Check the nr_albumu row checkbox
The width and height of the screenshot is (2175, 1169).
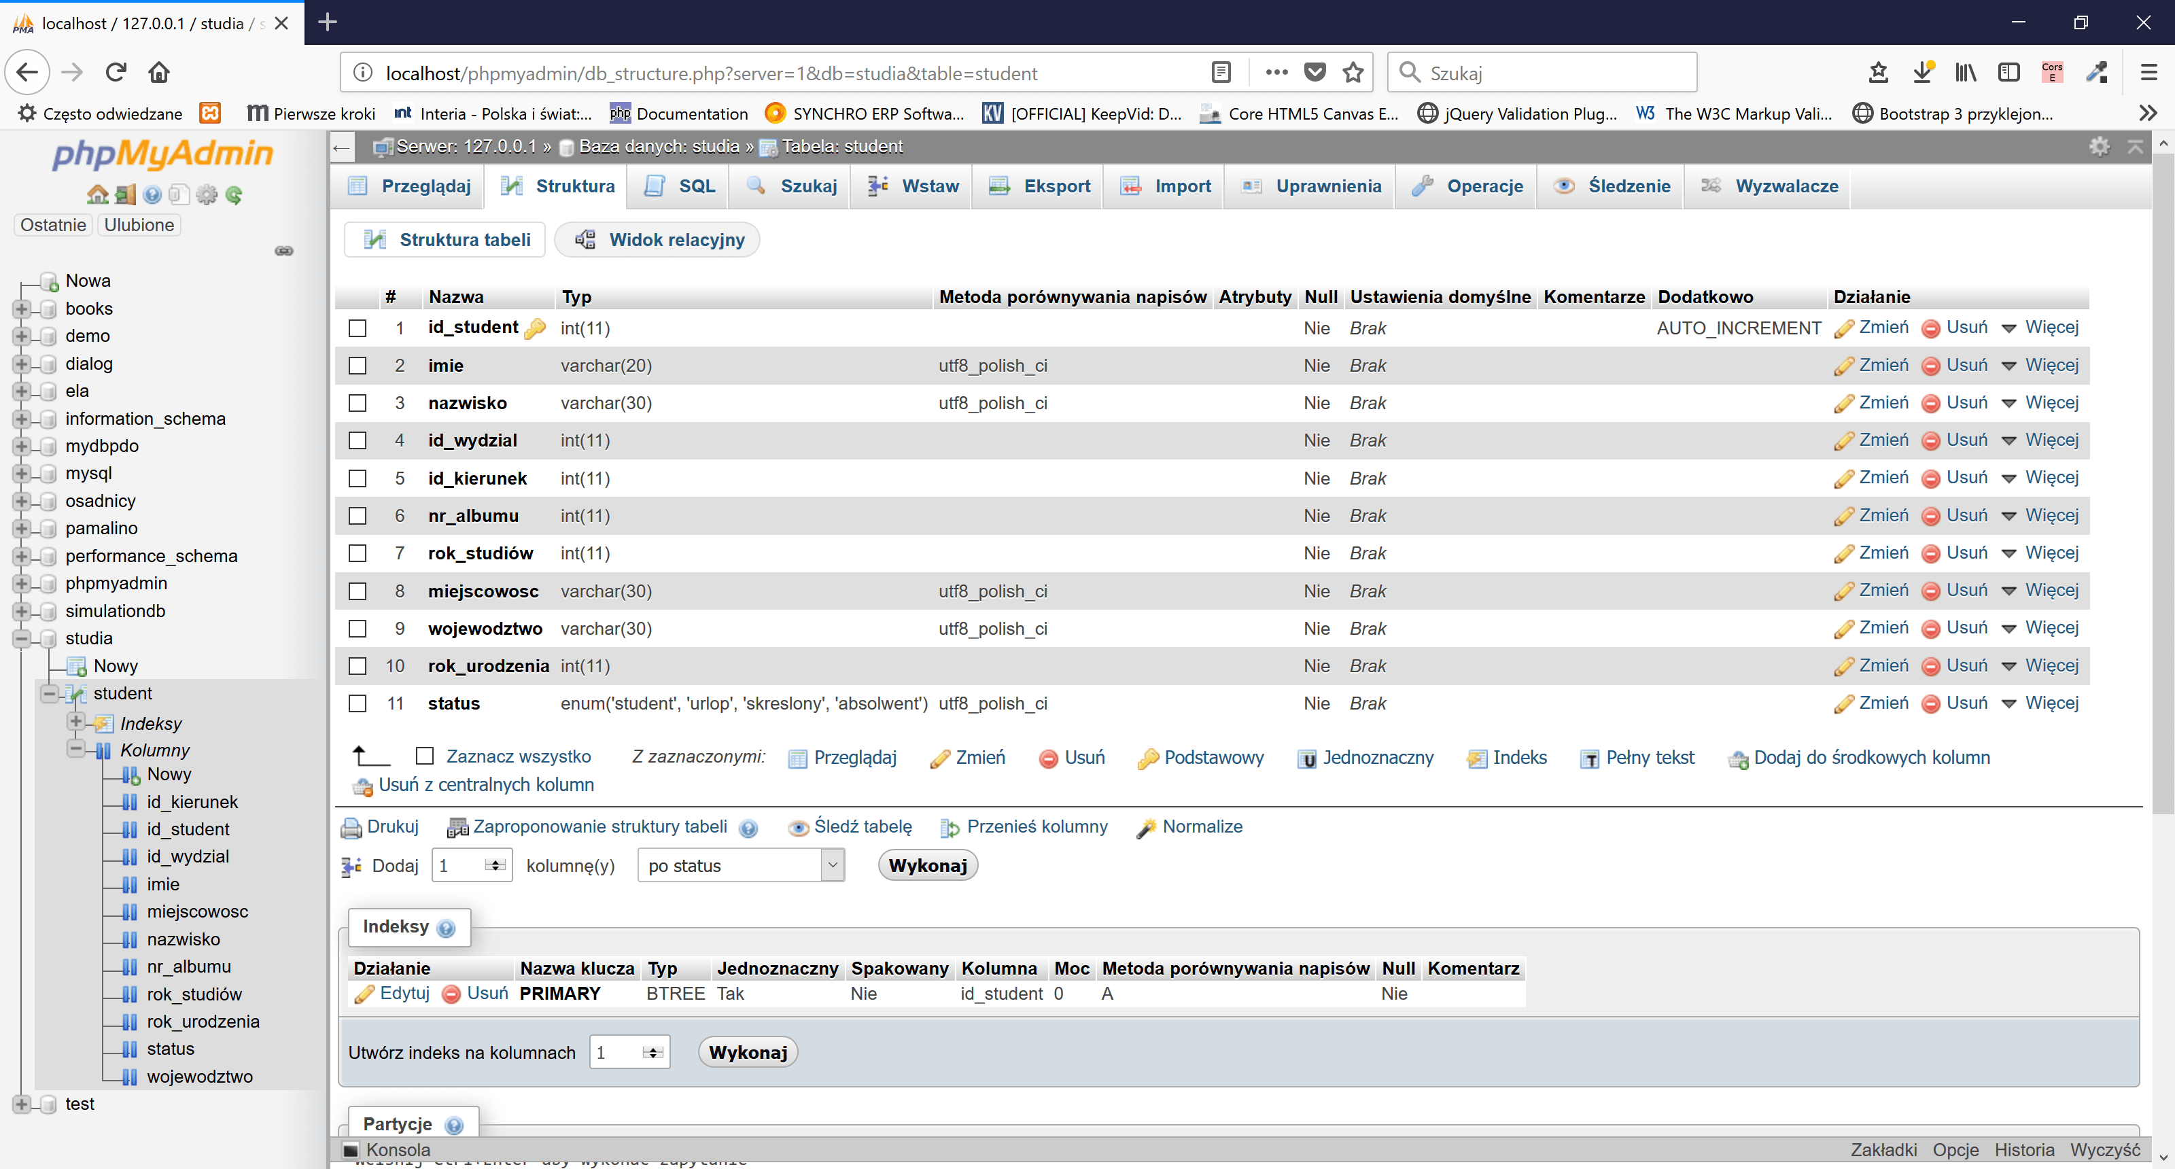(x=357, y=516)
